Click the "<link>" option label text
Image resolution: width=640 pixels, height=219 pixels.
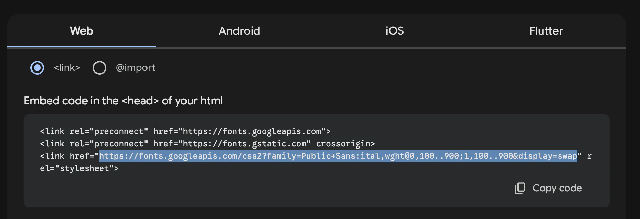tap(67, 68)
